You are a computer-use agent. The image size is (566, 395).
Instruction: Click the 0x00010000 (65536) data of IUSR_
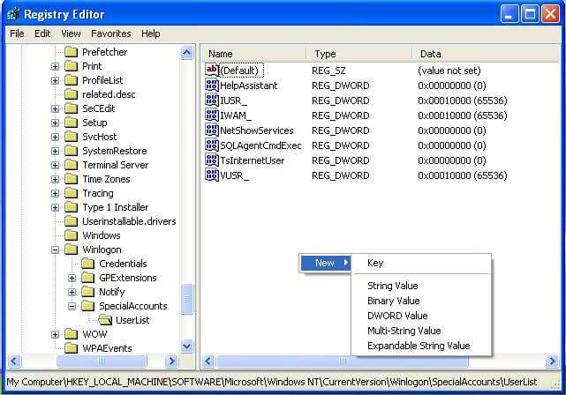463,101
